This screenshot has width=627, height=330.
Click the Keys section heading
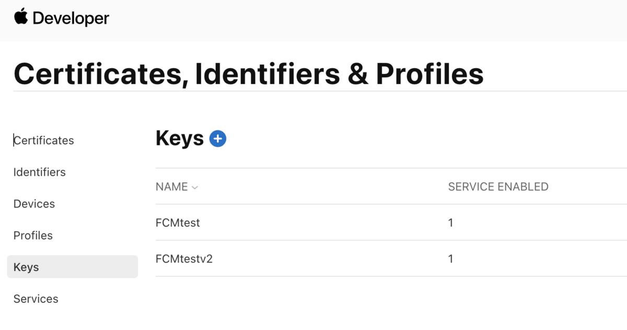pyautogui.click(x=179, y=139)
